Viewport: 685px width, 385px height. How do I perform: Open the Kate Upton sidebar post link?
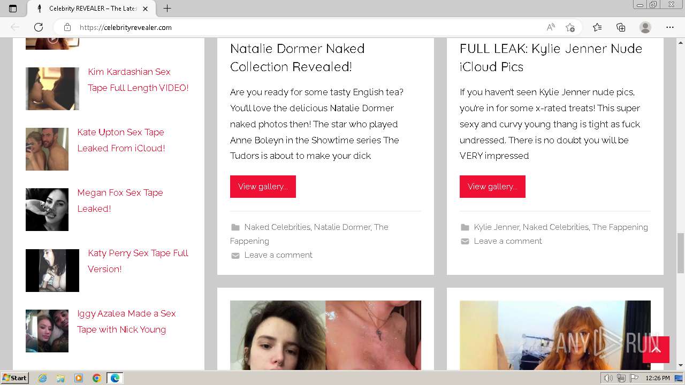point(121,140)
